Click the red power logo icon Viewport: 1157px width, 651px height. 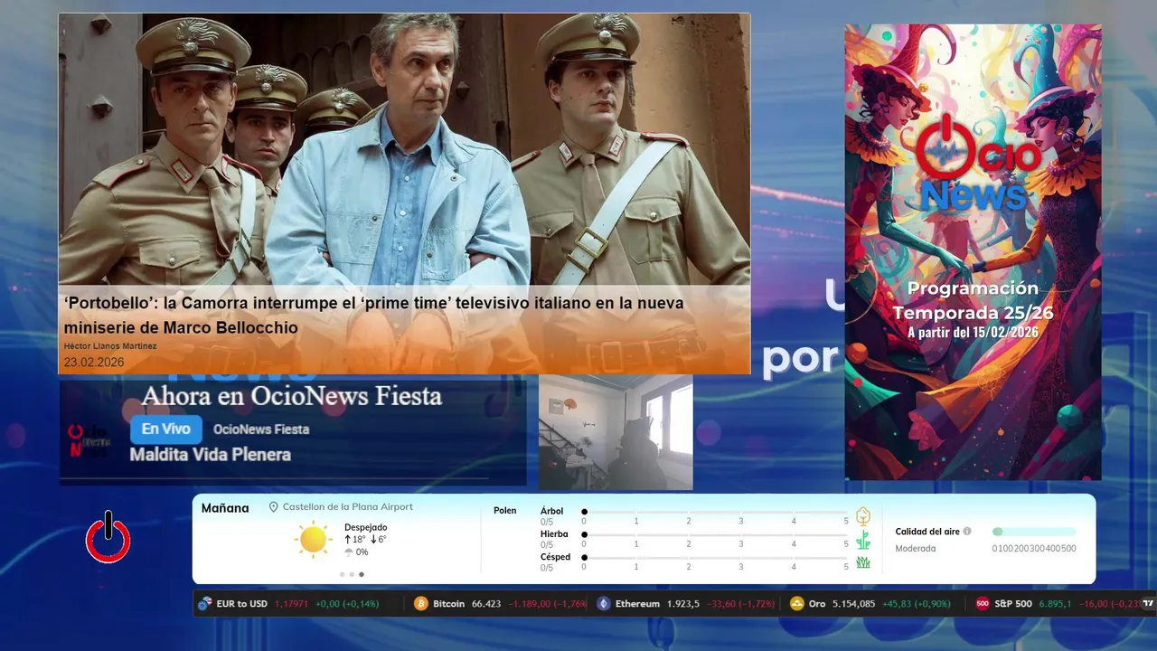point(108,537)
